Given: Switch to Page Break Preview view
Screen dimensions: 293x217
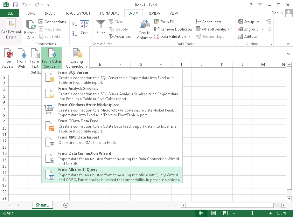Looking at the screenshot, I should [225, 213].
